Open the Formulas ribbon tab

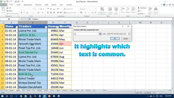coord(38,5)
